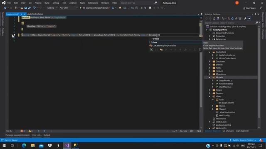266x149 pixels.
Task: Switch to the Team Explorer tab
Action: 242,131
